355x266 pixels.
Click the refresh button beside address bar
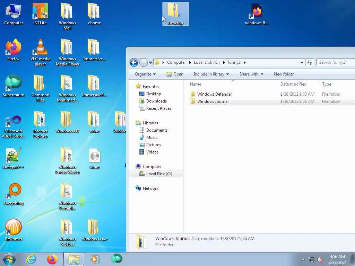coord(310,62)
